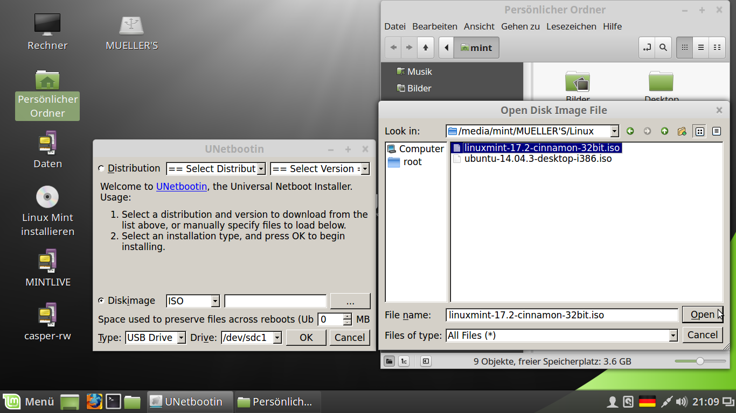Screen dimensions: 736x413
Task: Click the MINTLIVE drive desktop icon
Action: point(47,268)
